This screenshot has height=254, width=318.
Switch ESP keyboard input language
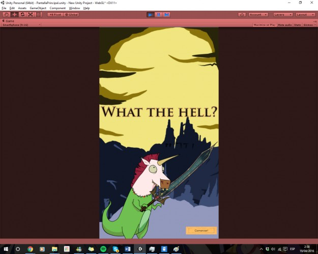[x=292, y=249]
